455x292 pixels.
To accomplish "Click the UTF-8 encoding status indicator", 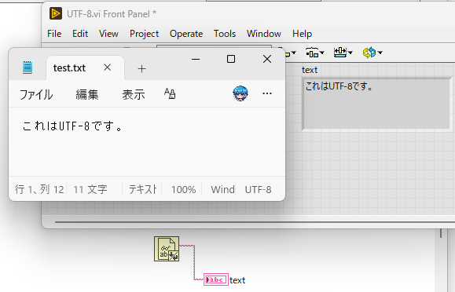I will click(x=258, y=190).
